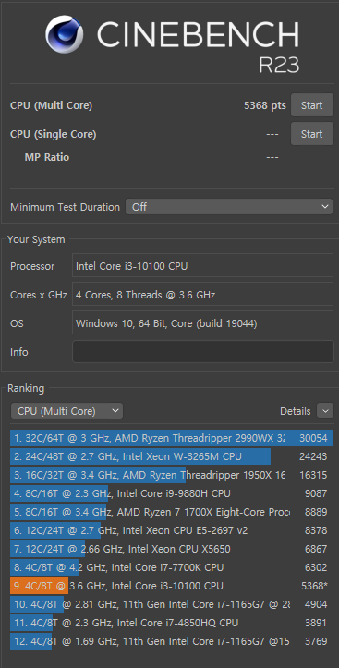The height and width of the screenshot is (668, 339).
Task: Click the Ranking section header
Action: pos(26,389)
